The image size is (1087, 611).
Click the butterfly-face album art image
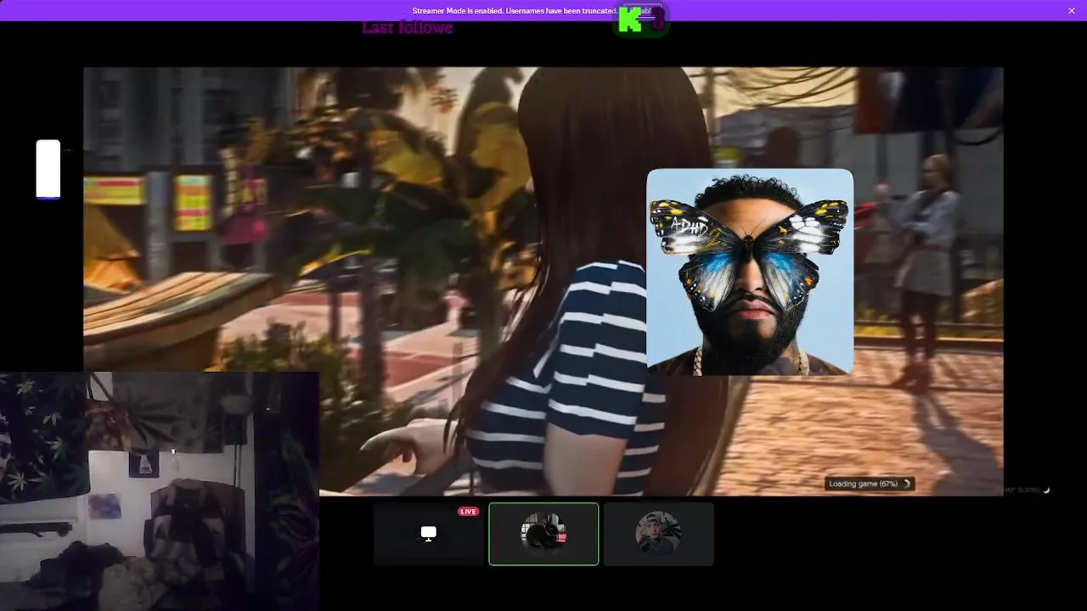point(750,272)
